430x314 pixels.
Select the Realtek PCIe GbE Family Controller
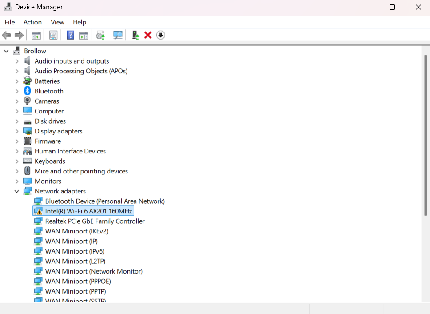[x=94, y=221]
